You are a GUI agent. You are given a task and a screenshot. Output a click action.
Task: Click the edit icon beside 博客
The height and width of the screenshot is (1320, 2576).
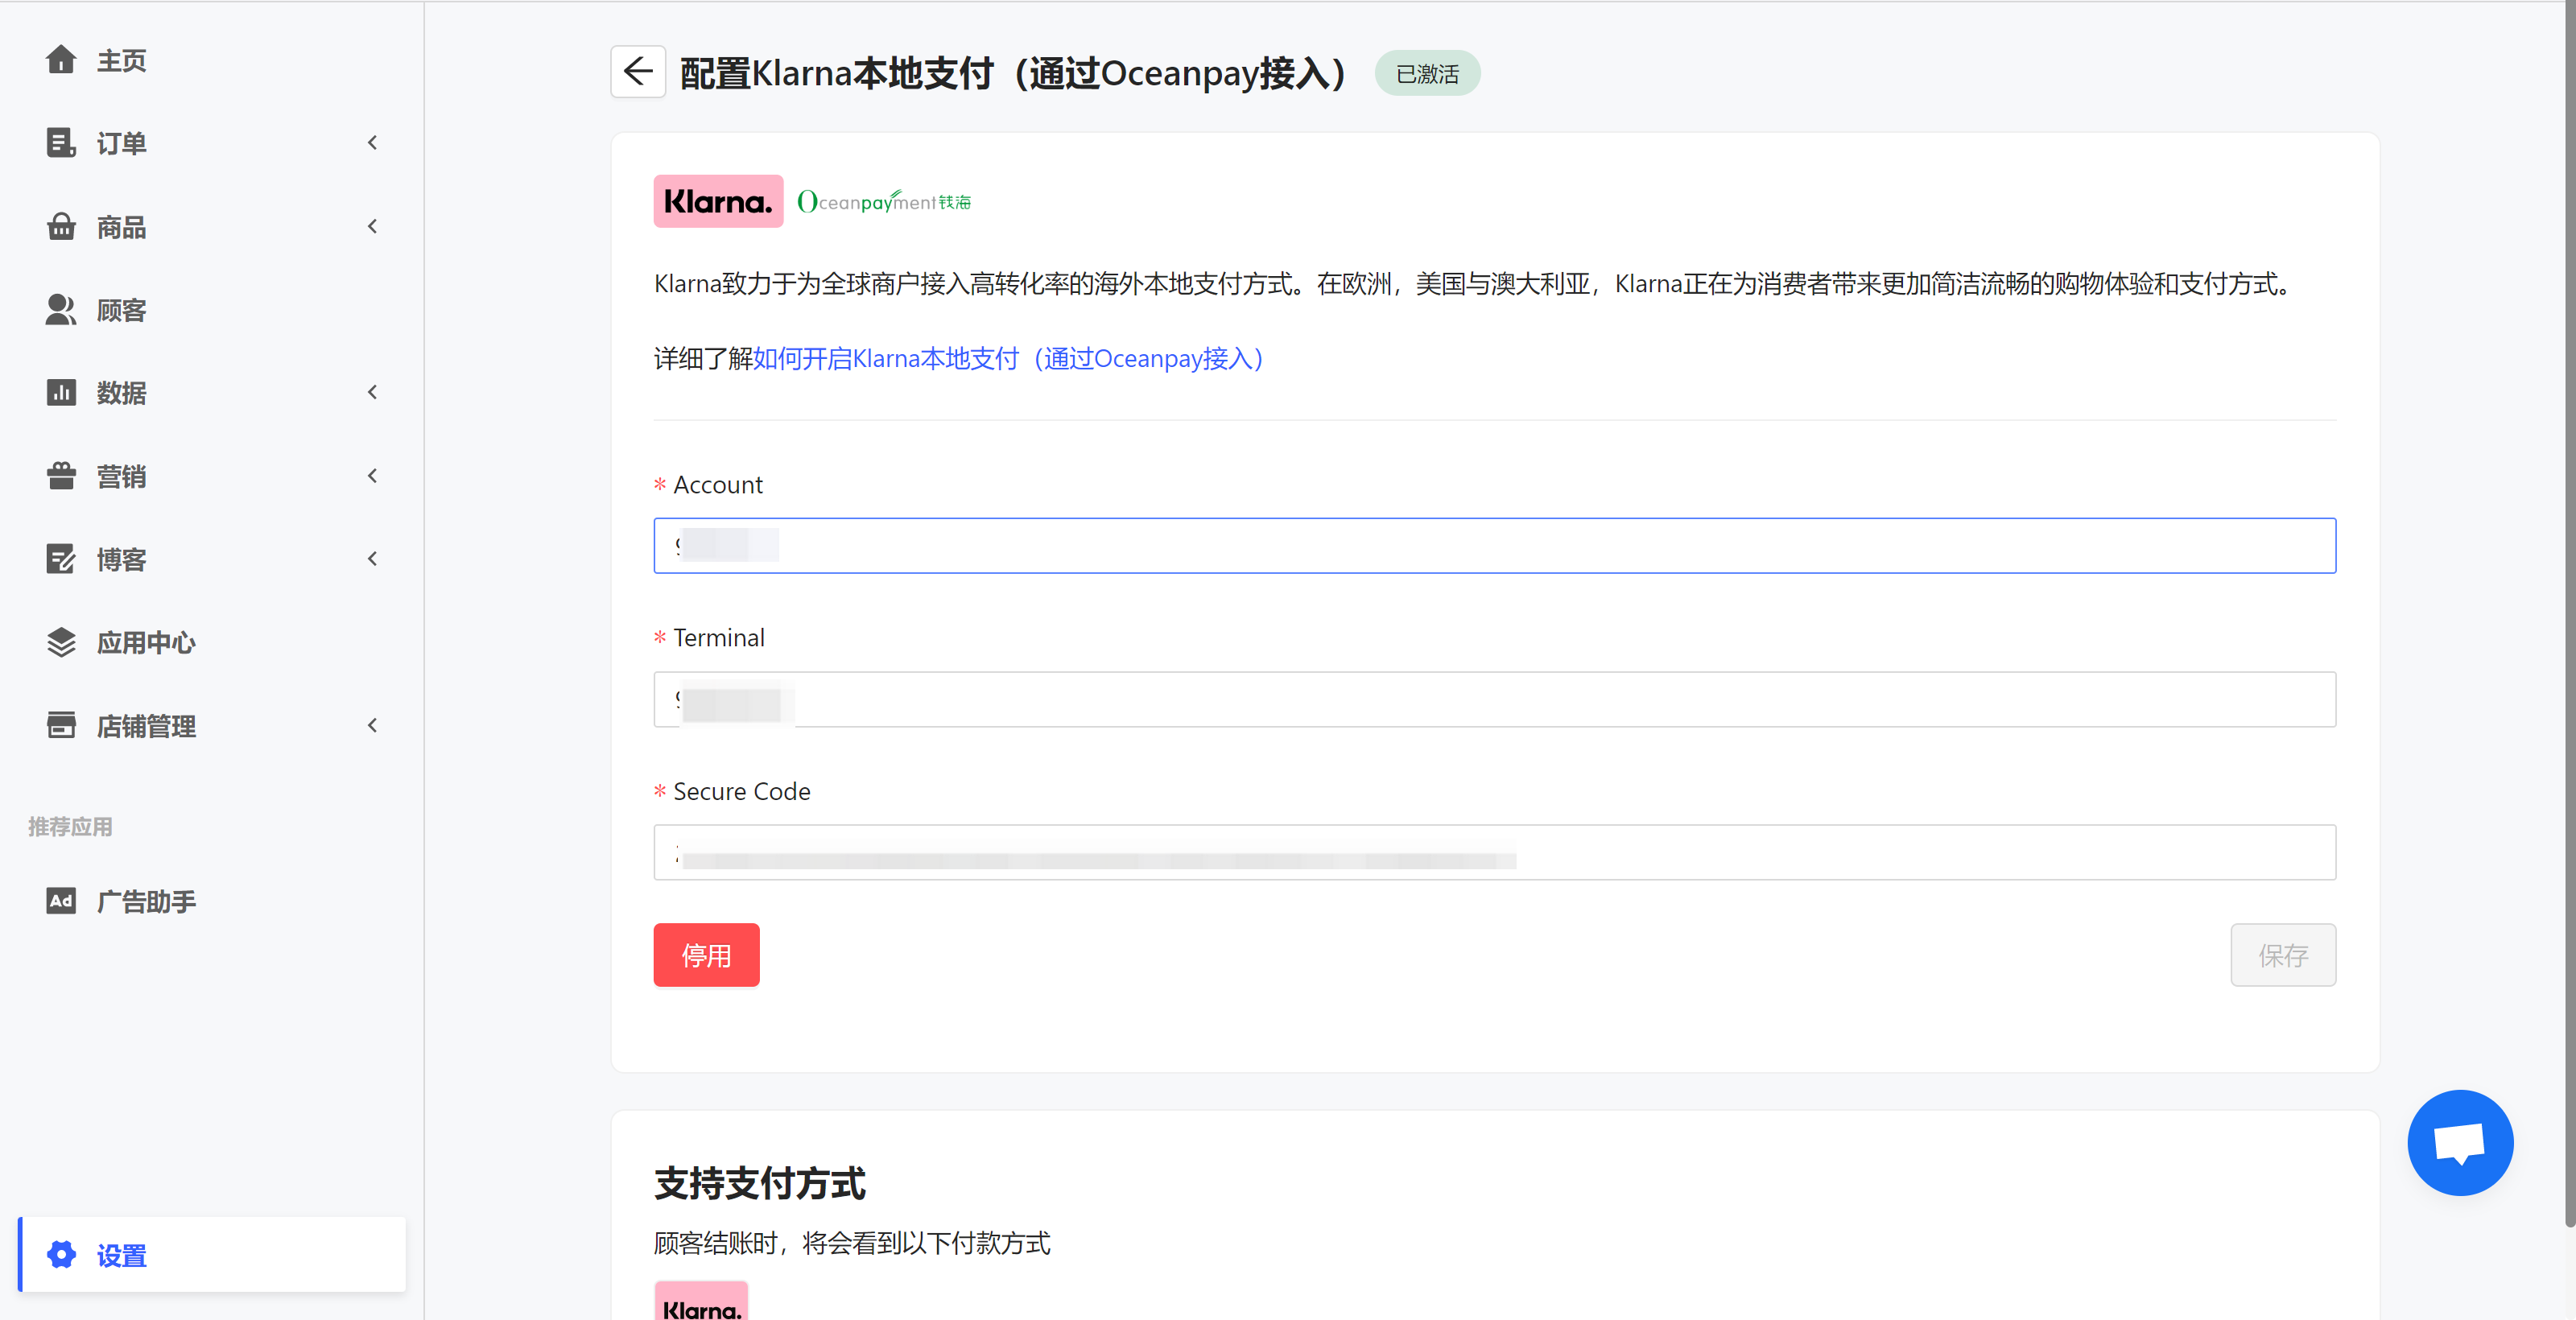point(61,559)
